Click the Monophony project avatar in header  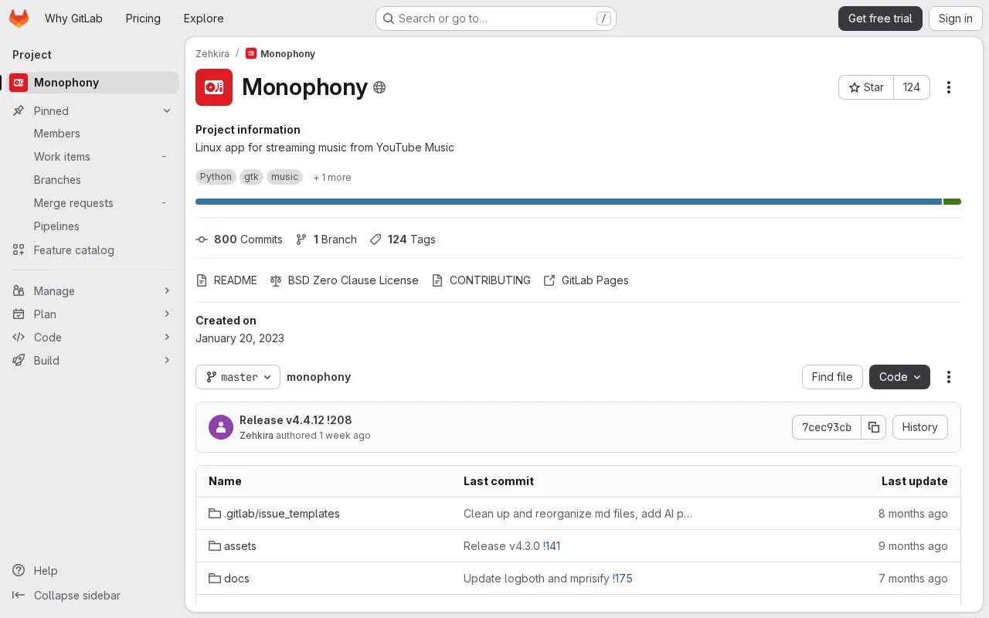(x=214, y=87)
